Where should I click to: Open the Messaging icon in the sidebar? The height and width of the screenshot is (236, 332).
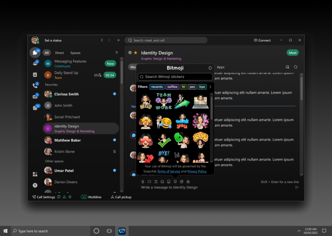click(x=35, y=53)
